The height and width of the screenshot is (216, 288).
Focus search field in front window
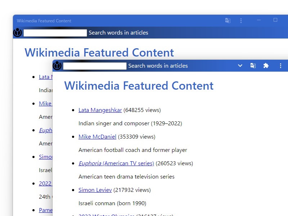pos(95,66)
